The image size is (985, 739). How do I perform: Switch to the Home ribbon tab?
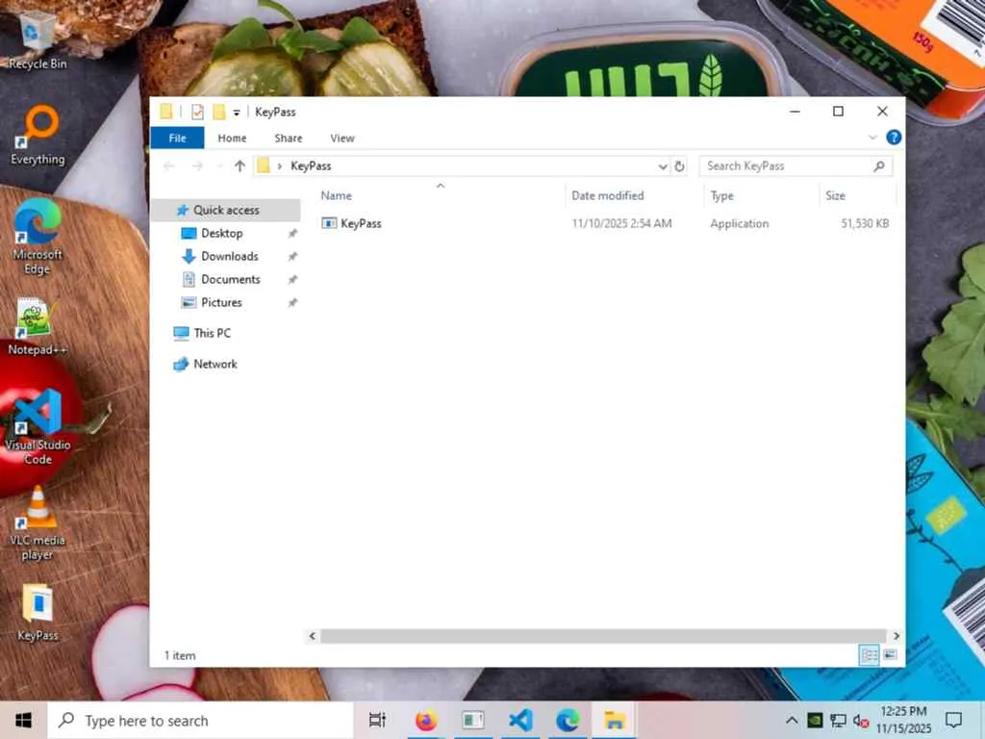pyautogui.click(x=232, y=138)
